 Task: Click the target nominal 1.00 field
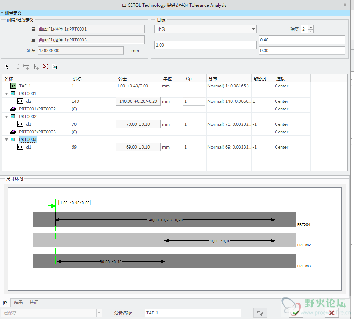coord(205,45)
